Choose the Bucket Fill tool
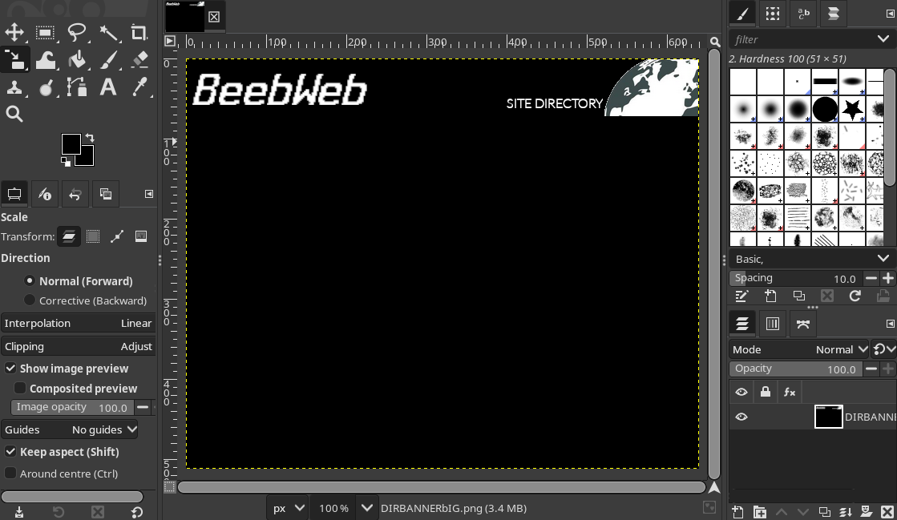The width and height of the screenshot is (897, 520). (77, 59)
